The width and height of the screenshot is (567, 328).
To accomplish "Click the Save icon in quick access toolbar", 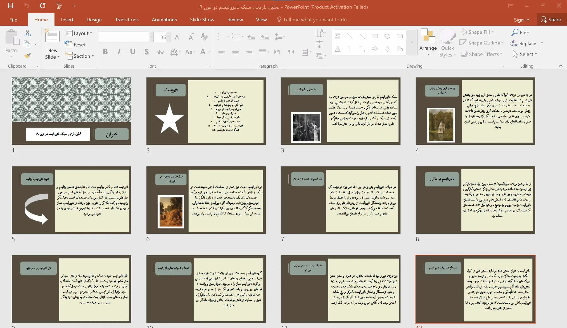I will coord(11,6).
